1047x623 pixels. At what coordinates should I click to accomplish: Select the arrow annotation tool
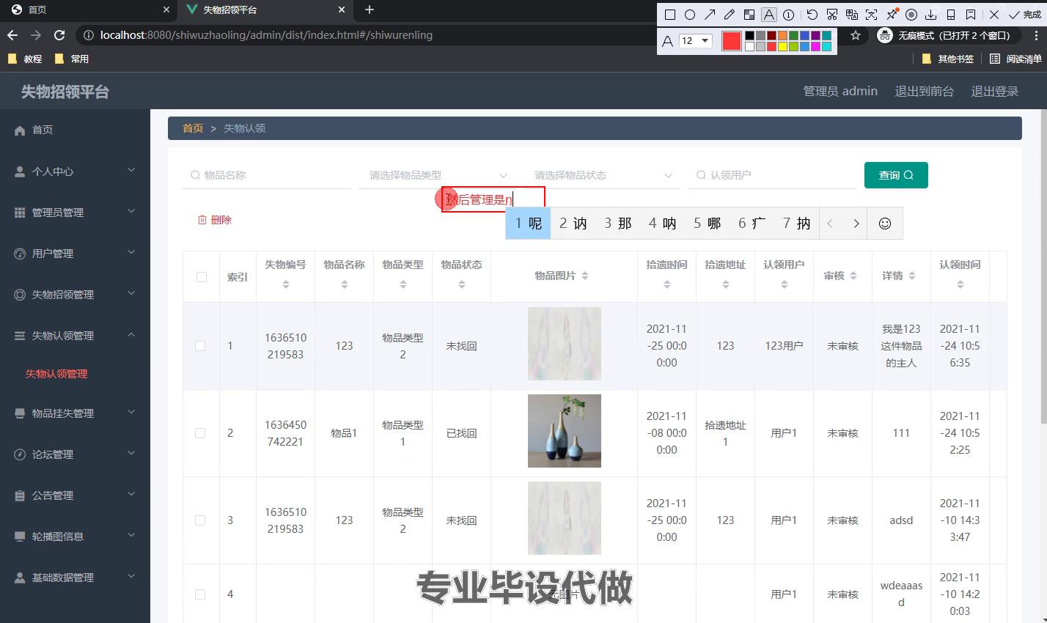click(709, 15)
